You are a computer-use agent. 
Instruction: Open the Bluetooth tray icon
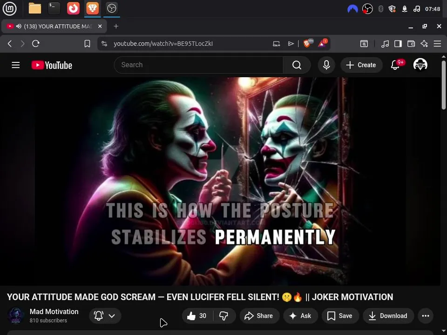click(x=380, y=9)
